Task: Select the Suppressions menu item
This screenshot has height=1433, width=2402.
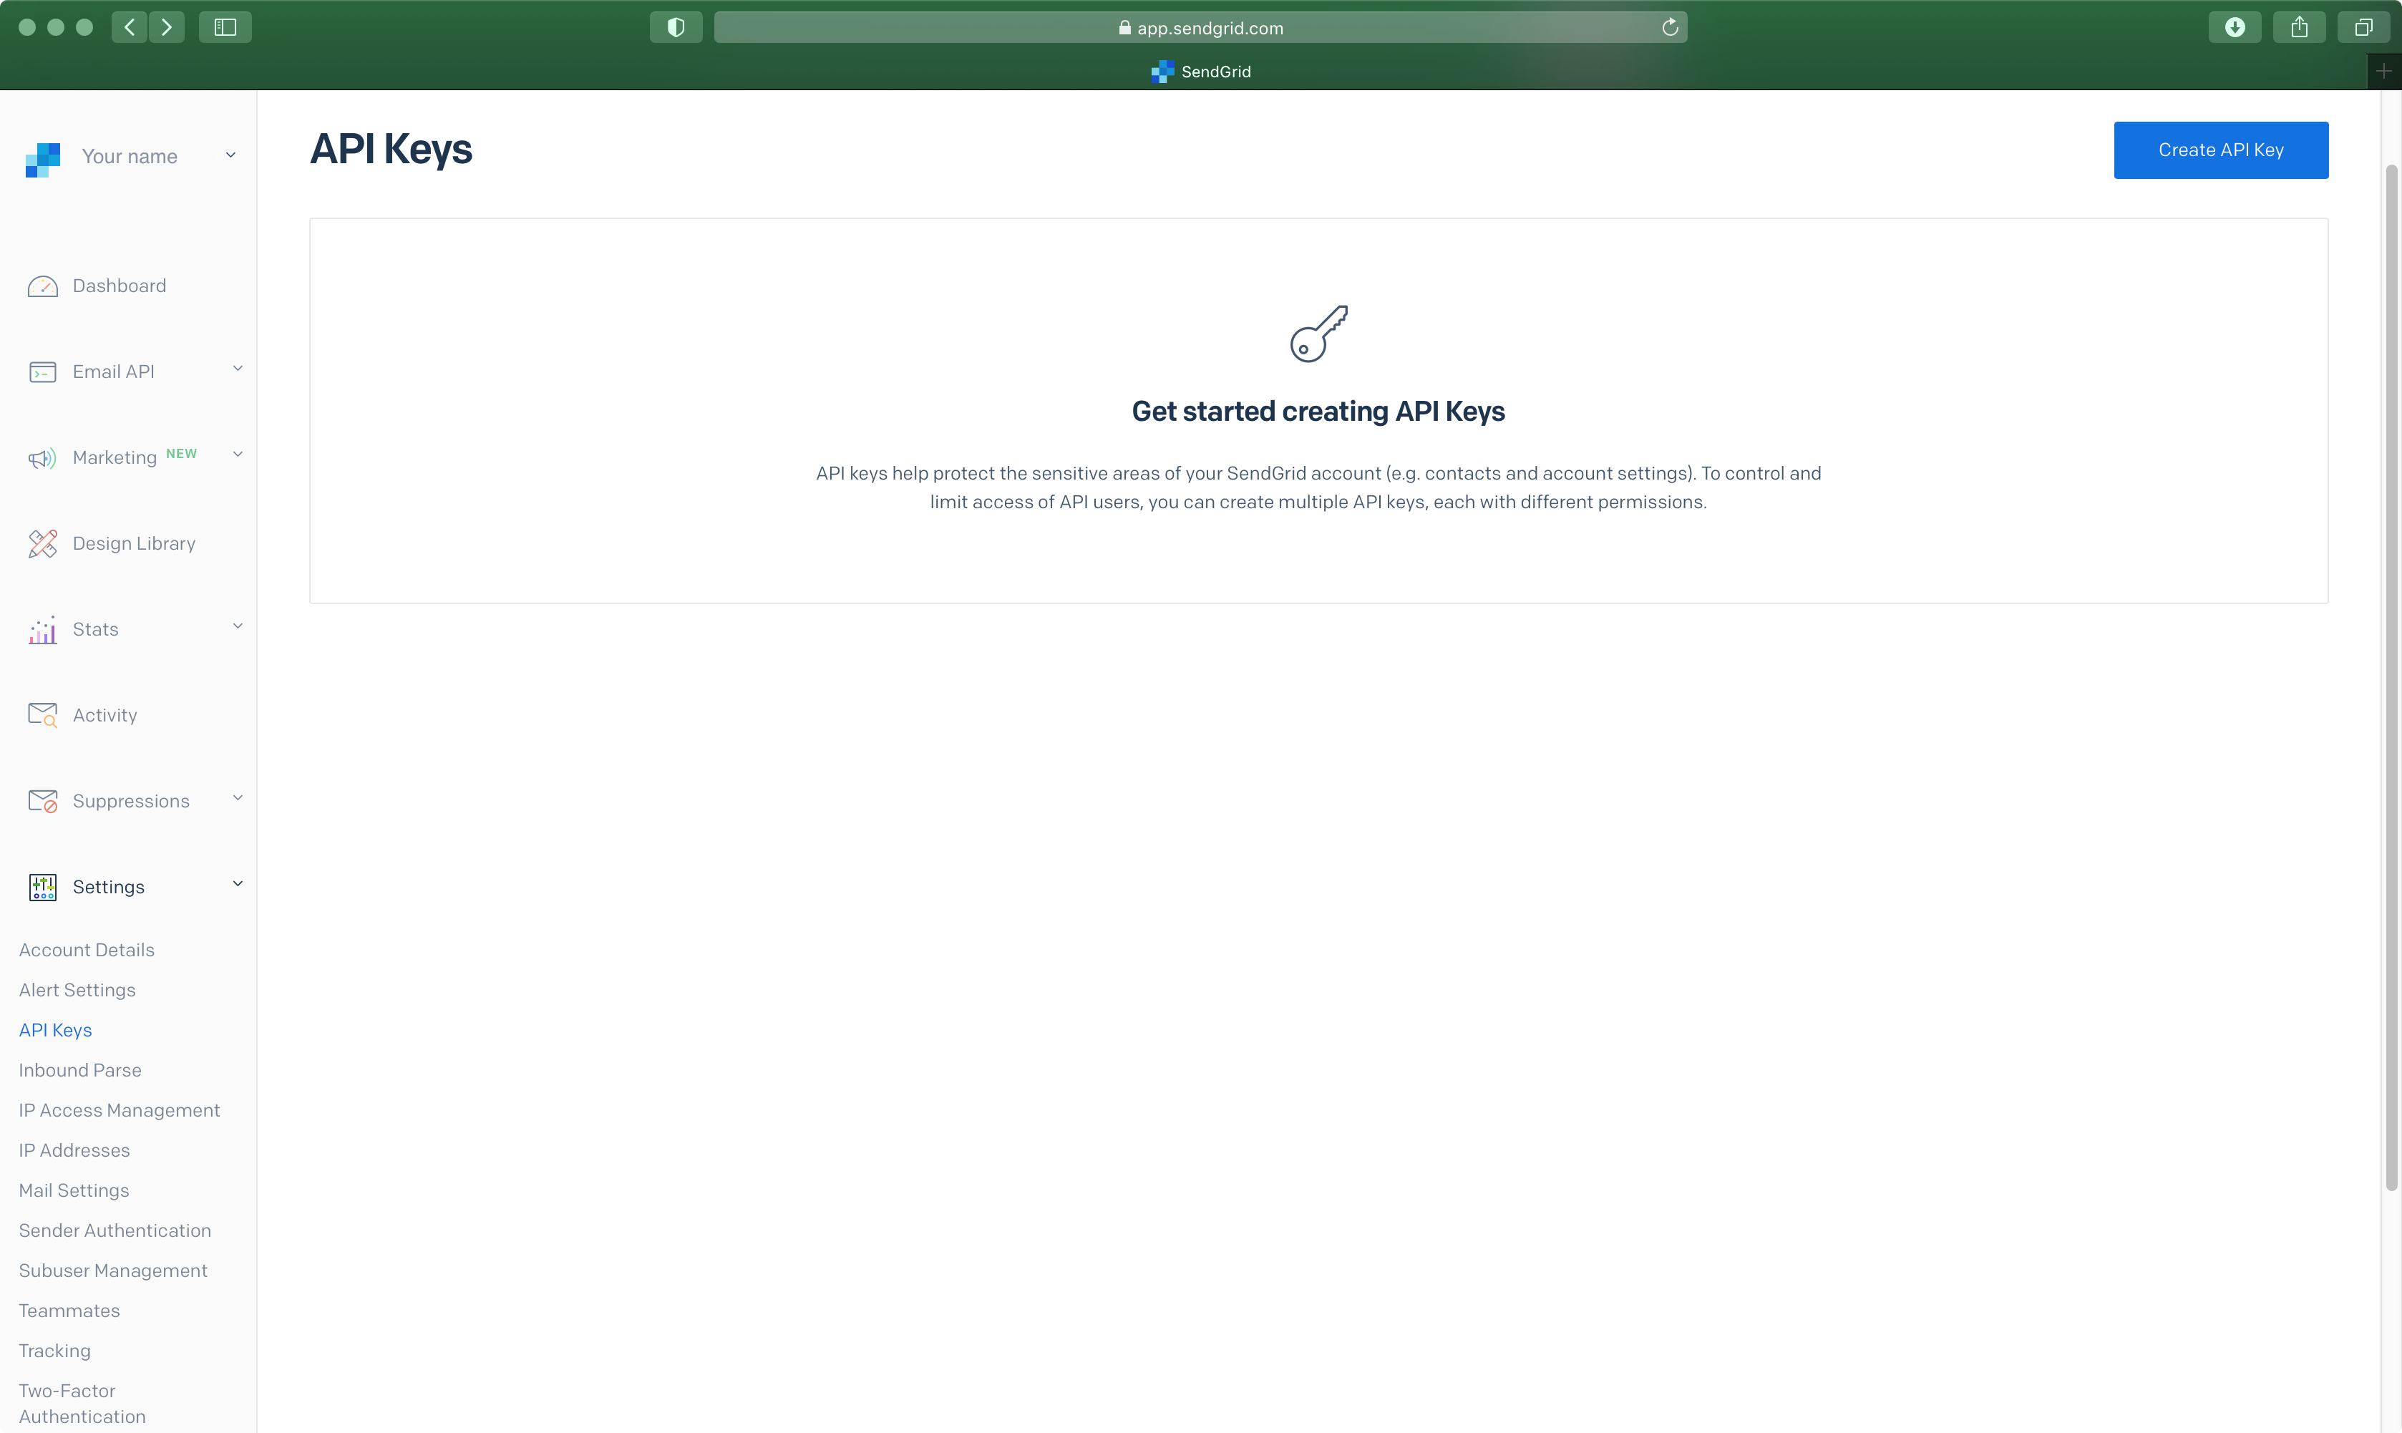Action: coord(131,802)
